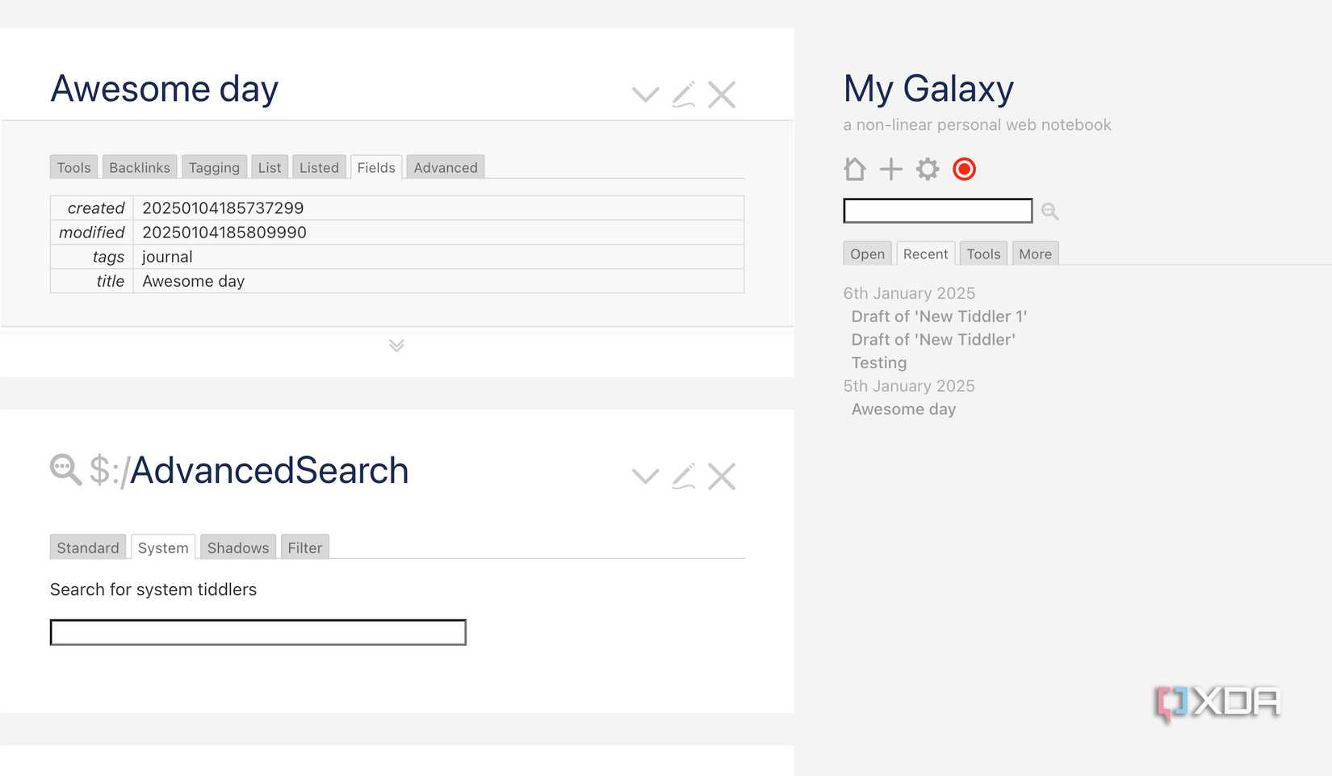Viewport: 1332px width, 776px height.
Task: Click the double-chevron below the Awesome day tiddler
Action: point(396,345)
